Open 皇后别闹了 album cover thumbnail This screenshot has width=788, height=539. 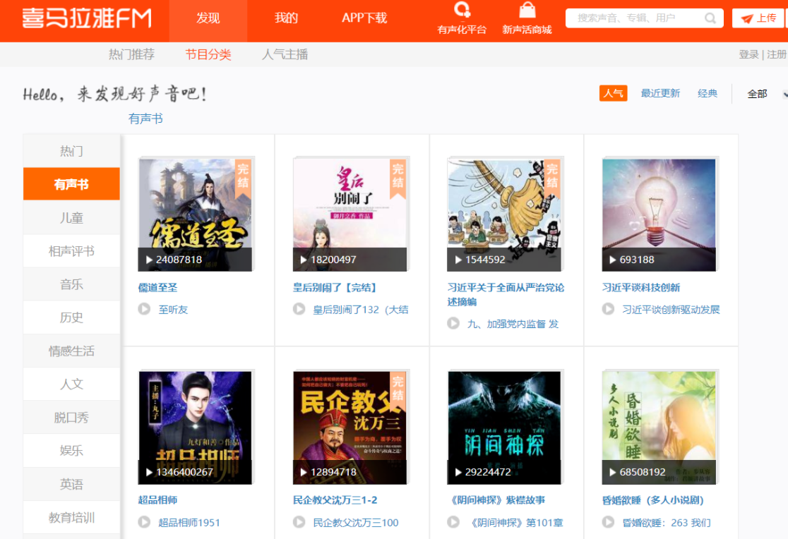(350, 215)
